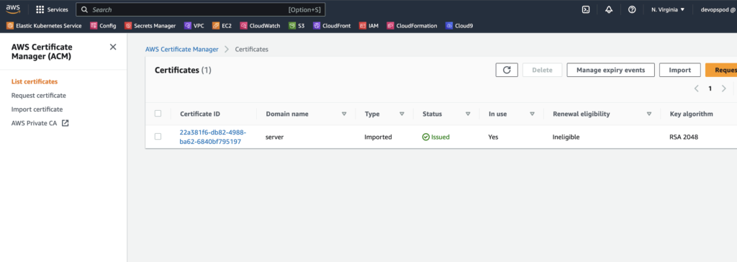The height and width of the screenshot is (262, 737).
Task: Click the Imported type cell
Action: point(379,137)
